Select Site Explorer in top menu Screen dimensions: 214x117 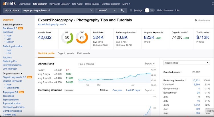click(40, 4)
